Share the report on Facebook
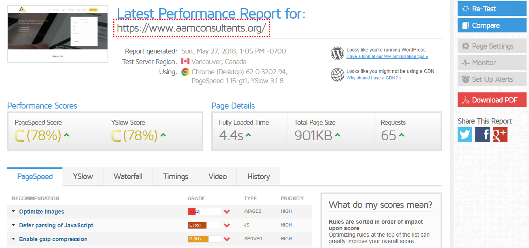Viewport: 529px width, 248px height. [482, 134]
